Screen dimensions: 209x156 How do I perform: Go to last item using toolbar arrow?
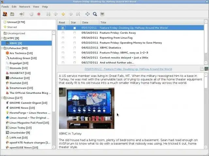(x=78, y=14)
